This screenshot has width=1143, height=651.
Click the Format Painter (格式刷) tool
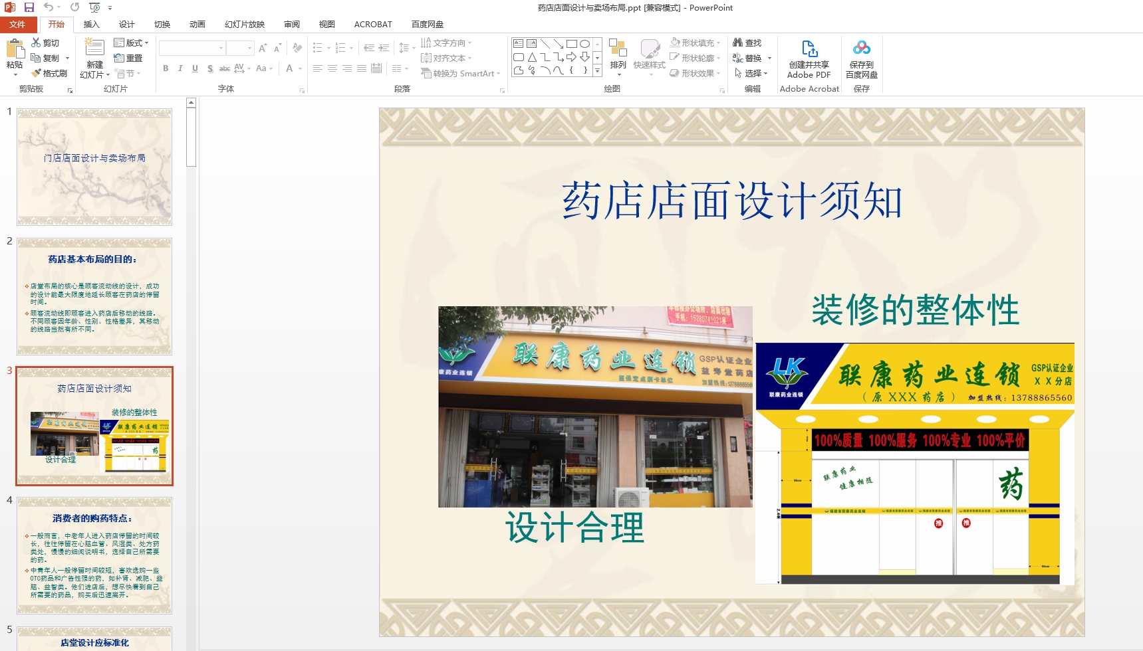(x=50, y=73)
